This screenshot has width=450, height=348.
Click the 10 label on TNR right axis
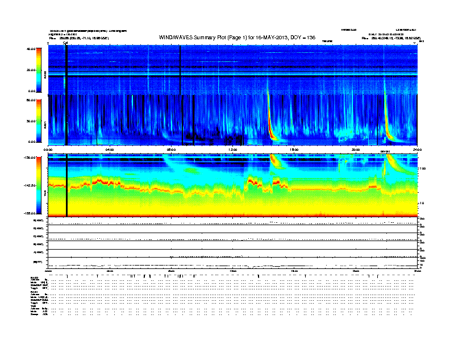click(422, 203)
